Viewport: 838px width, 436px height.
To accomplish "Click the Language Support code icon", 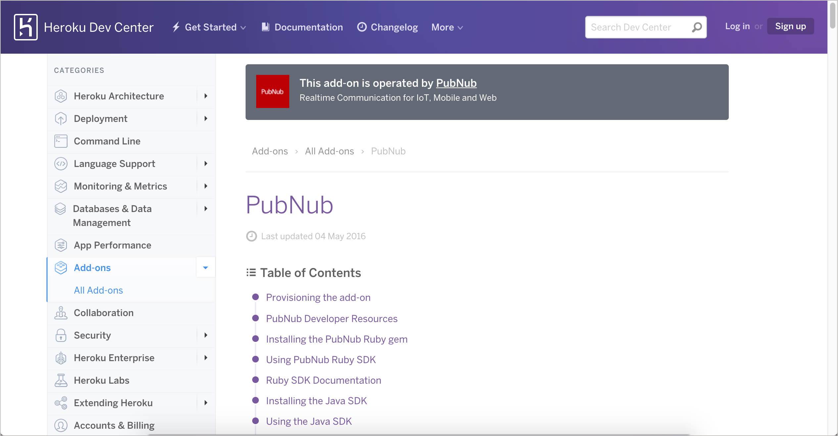I will coord(61,164).
